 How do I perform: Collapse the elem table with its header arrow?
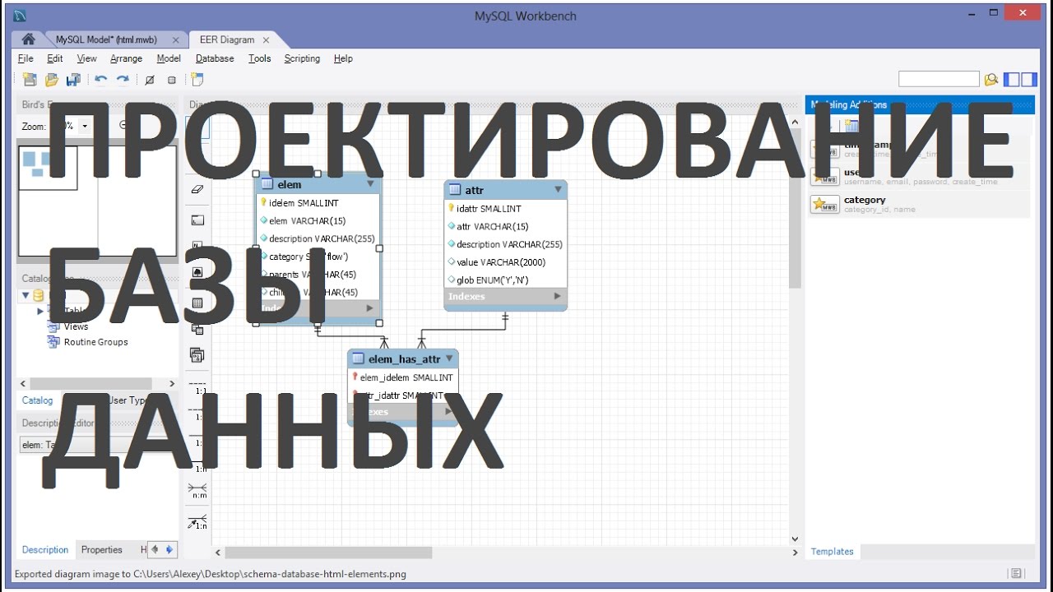(370, 184)
